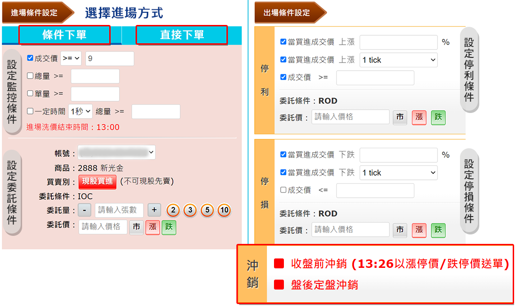Click the quantity 2 round button
Viewport: 516px width, 306px height.
173,210
